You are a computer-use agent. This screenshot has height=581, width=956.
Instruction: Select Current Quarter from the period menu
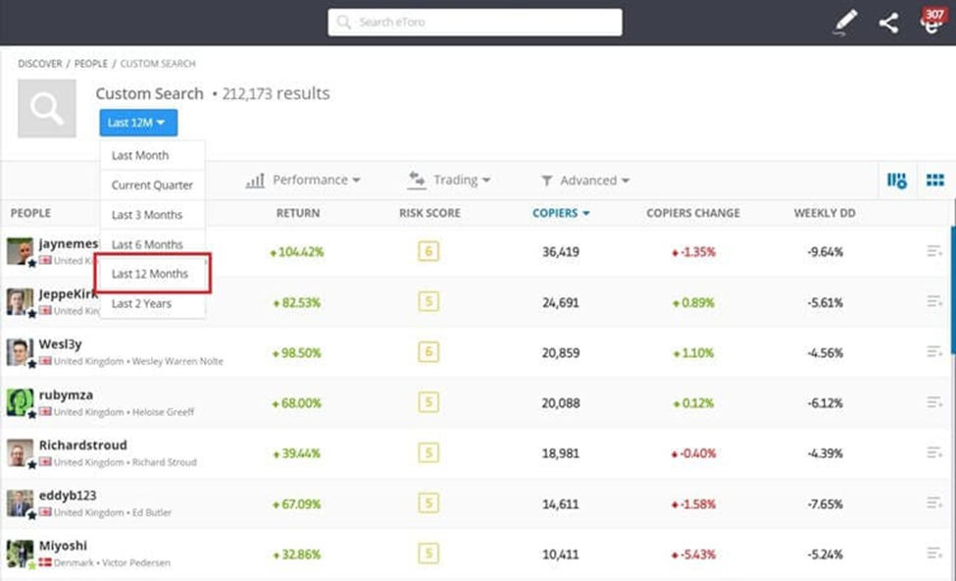tap(152, 185)
